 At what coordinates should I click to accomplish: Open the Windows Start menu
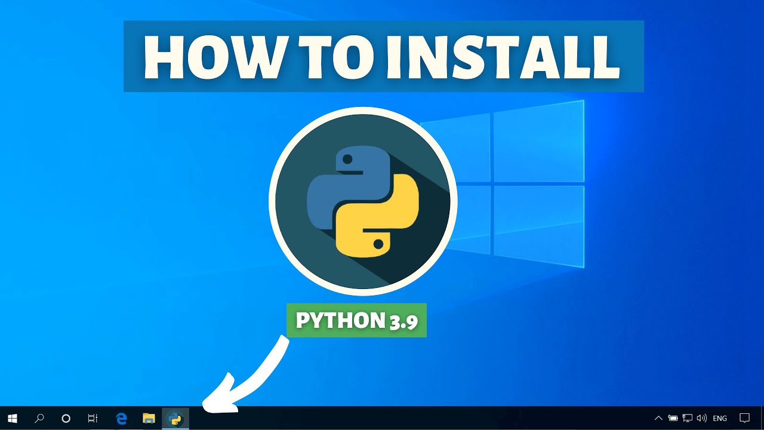click(12, 419)
